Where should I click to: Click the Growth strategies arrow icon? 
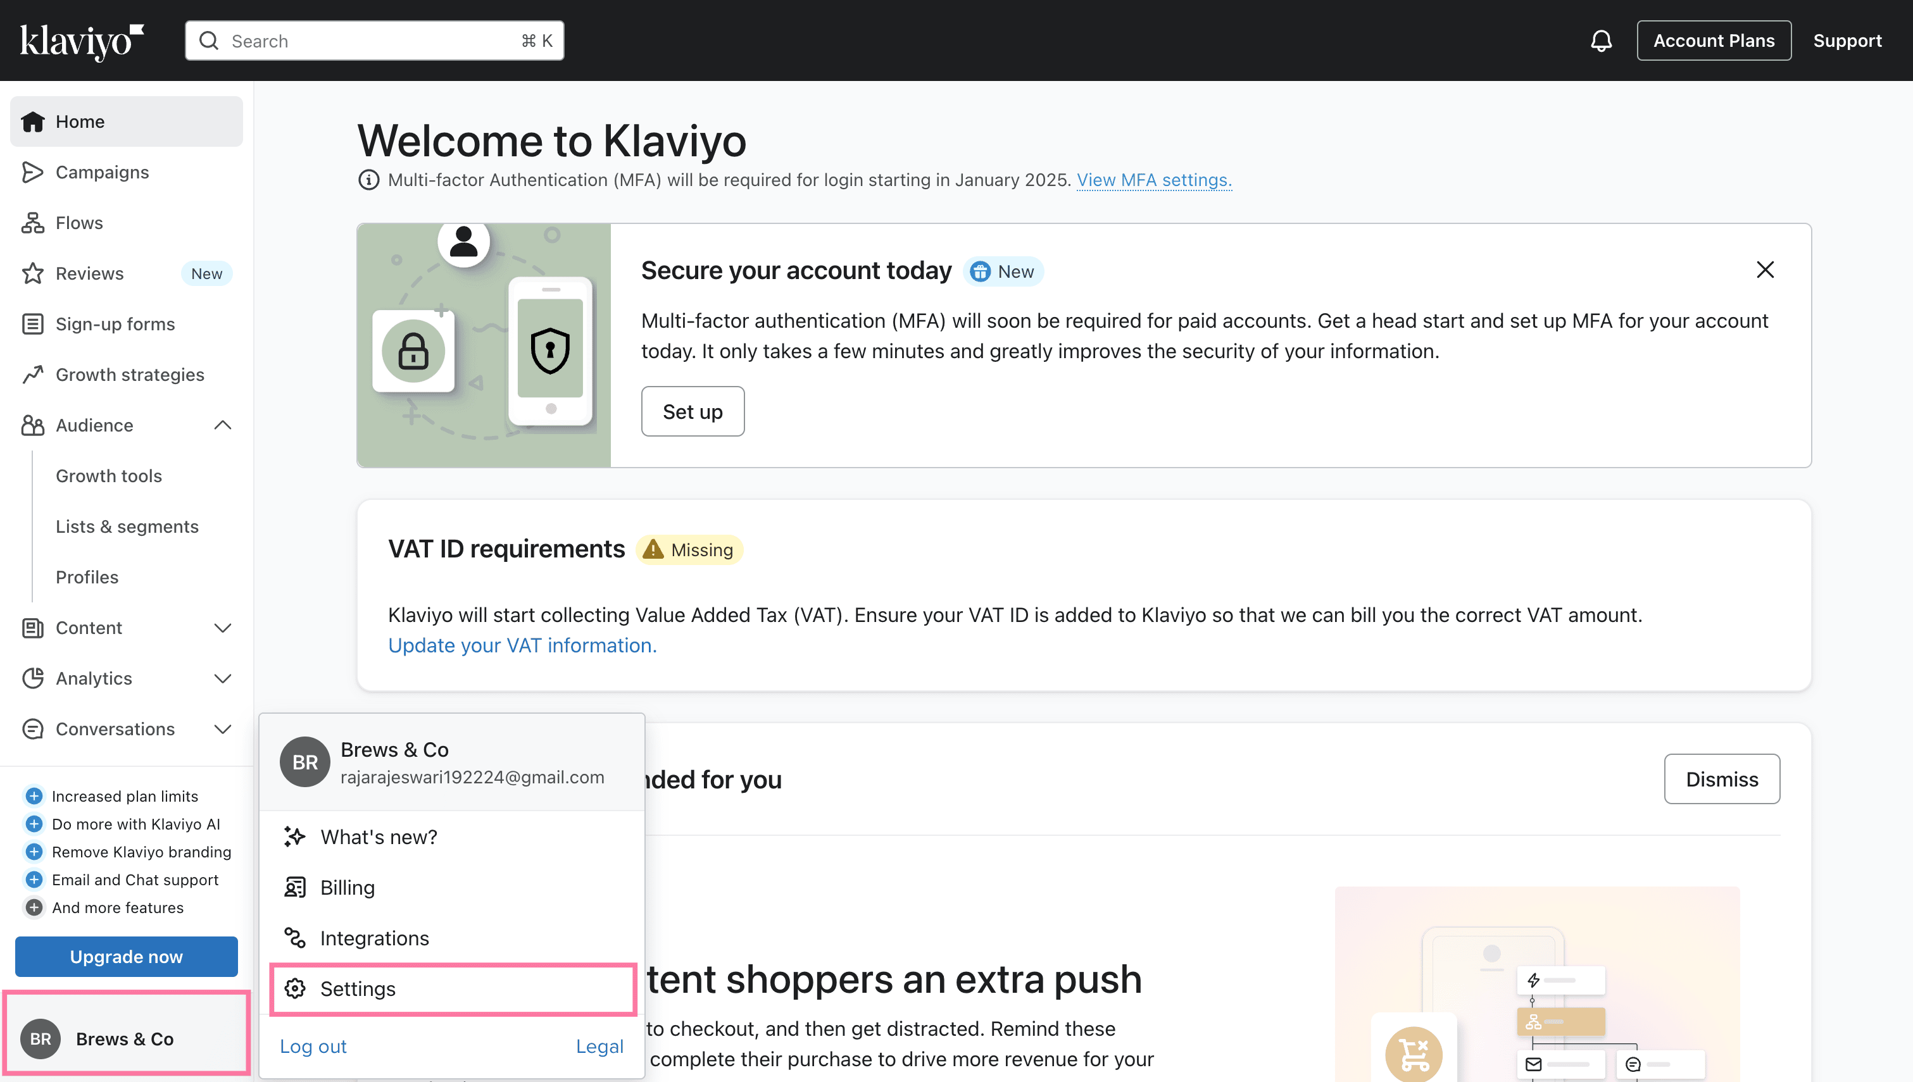point(33,374)
